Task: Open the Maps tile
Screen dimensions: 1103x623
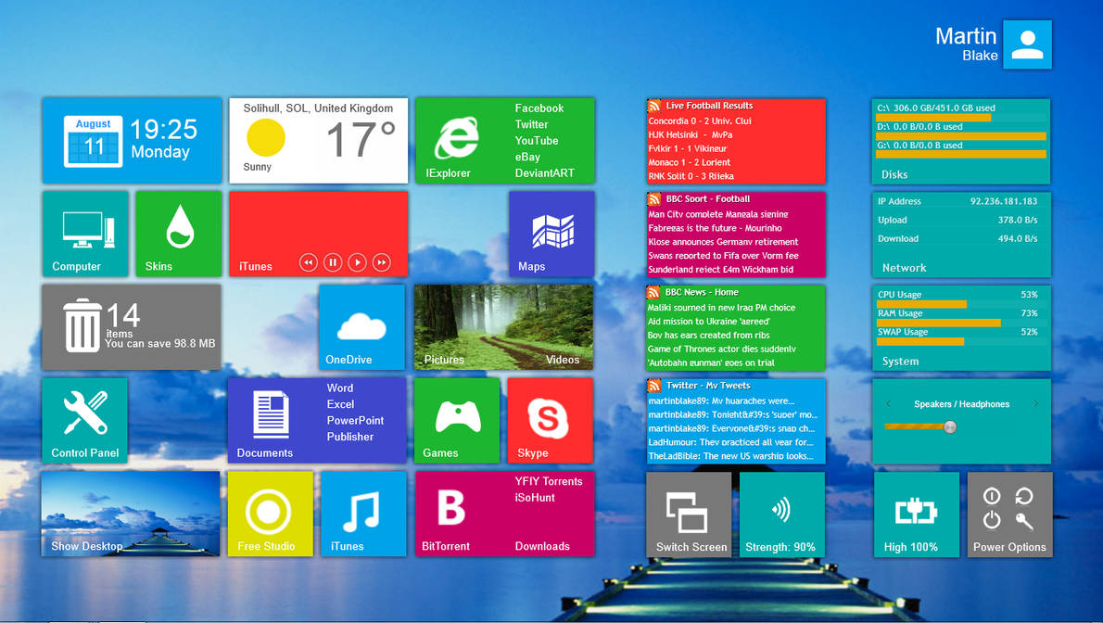Action: pyautogui.click(x=551, y=234)
